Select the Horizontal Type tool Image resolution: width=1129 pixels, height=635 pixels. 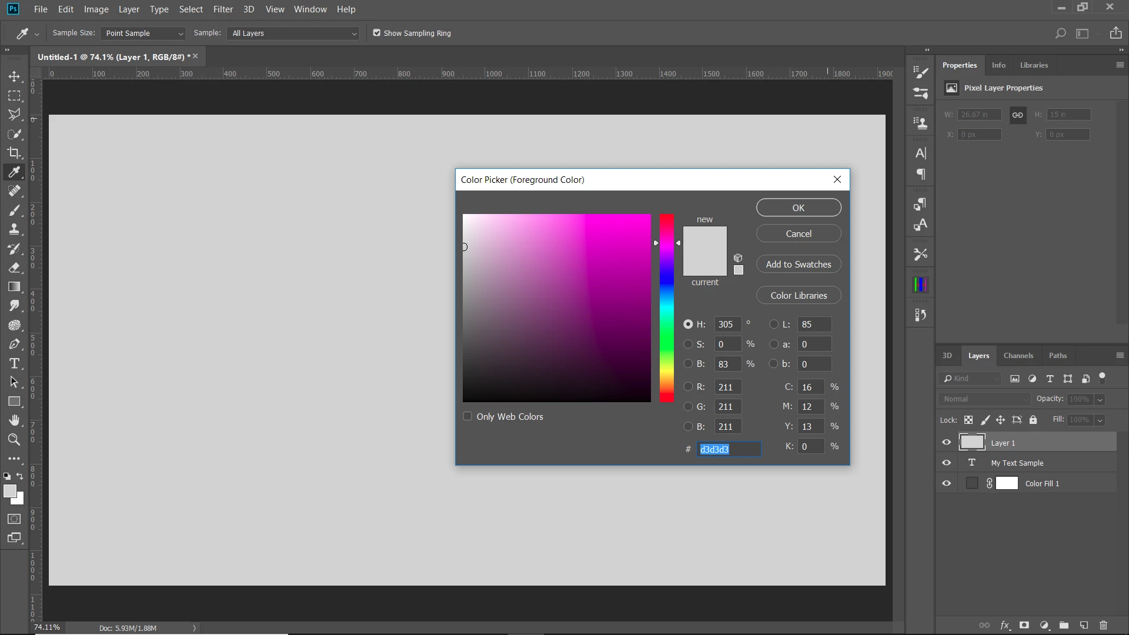point(14,363)
